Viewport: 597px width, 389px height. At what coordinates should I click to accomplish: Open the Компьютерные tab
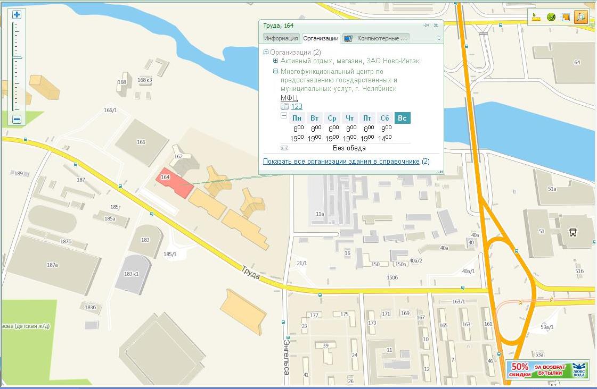377,38
